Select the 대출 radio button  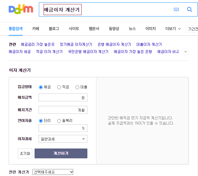click(x=77, y=87)
